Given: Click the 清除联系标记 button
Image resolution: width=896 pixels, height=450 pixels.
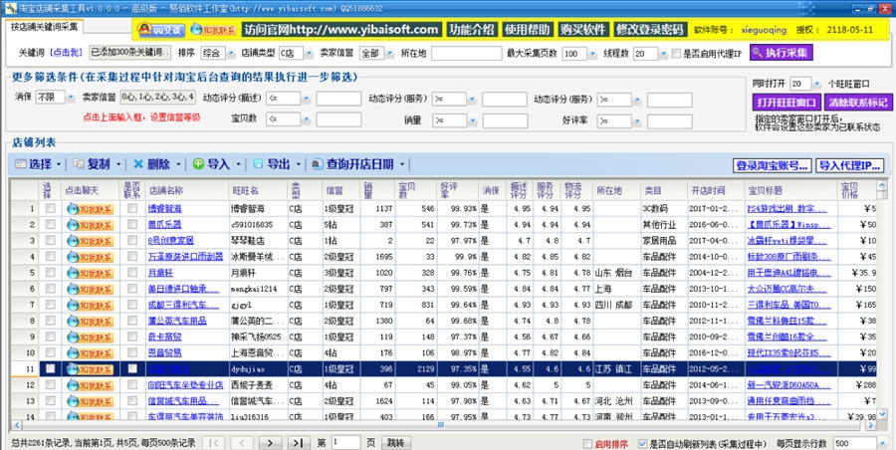Looking at the screenshot, I should 859,103.
